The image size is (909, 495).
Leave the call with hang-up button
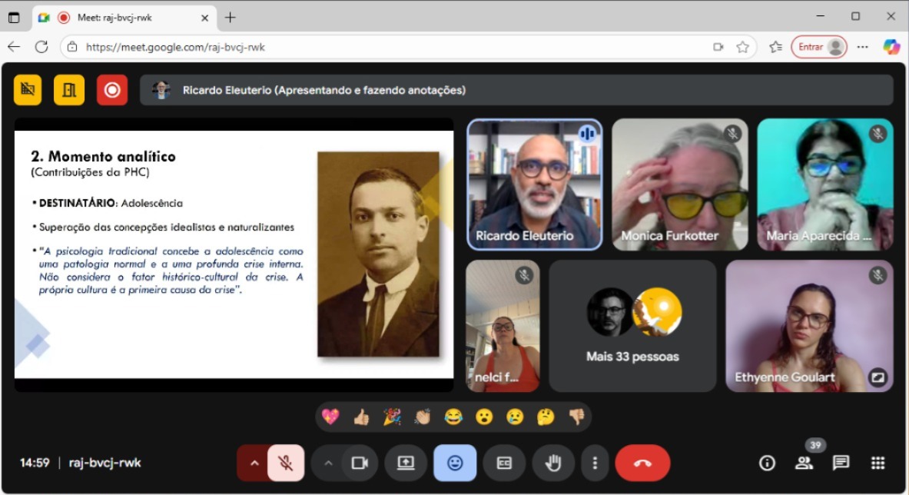point(642,463)
